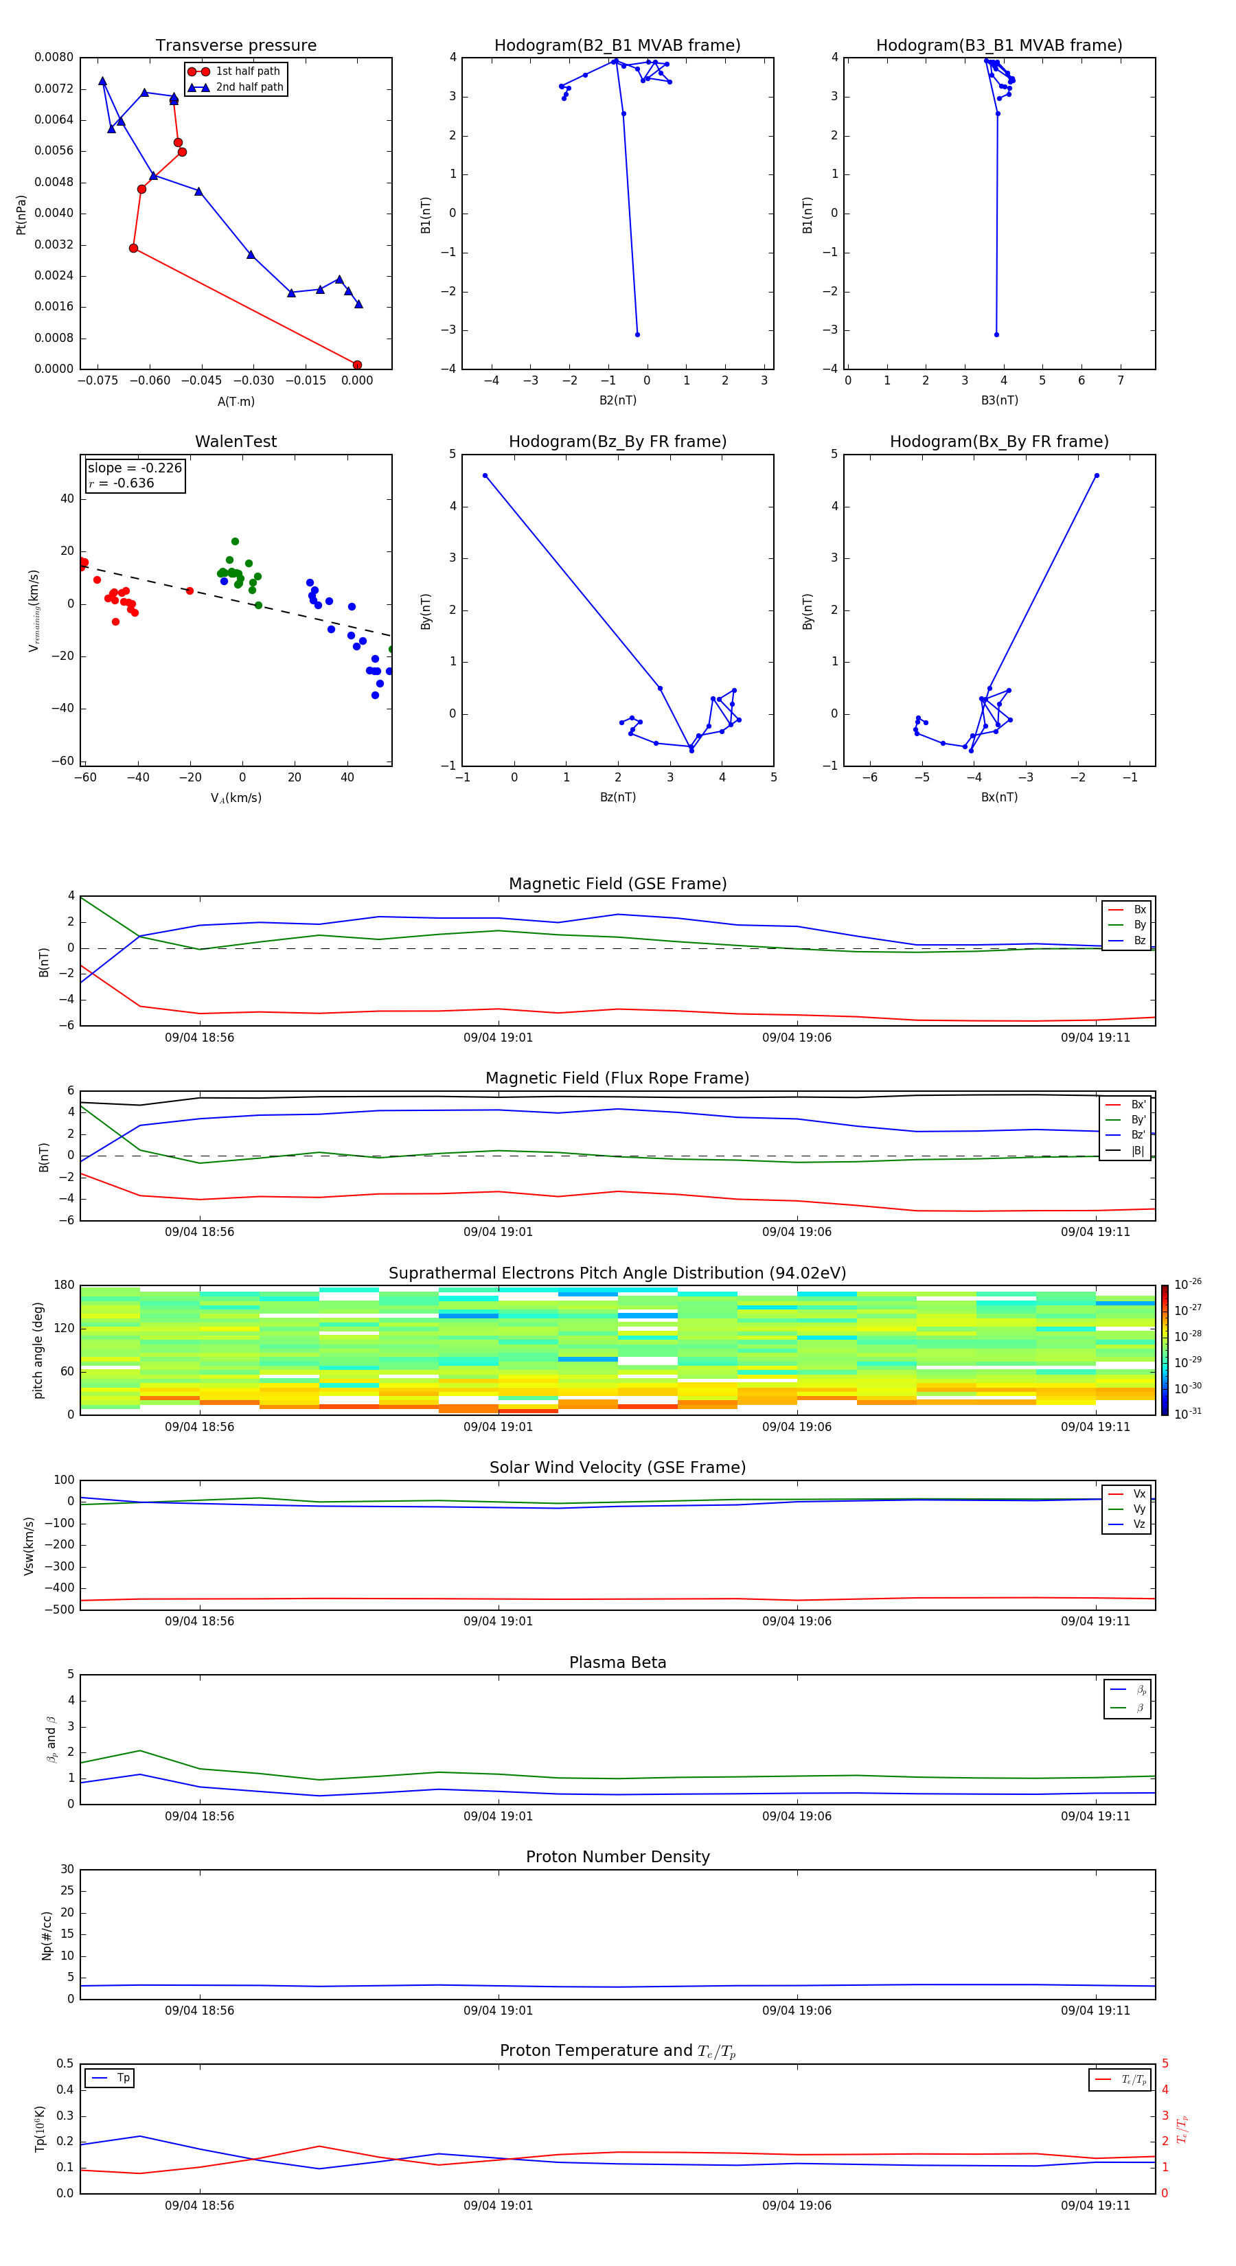Click the "Bx(nT)" x-axis label
The width and height of the screenshot is (1236, 2266).
(999, 797)
